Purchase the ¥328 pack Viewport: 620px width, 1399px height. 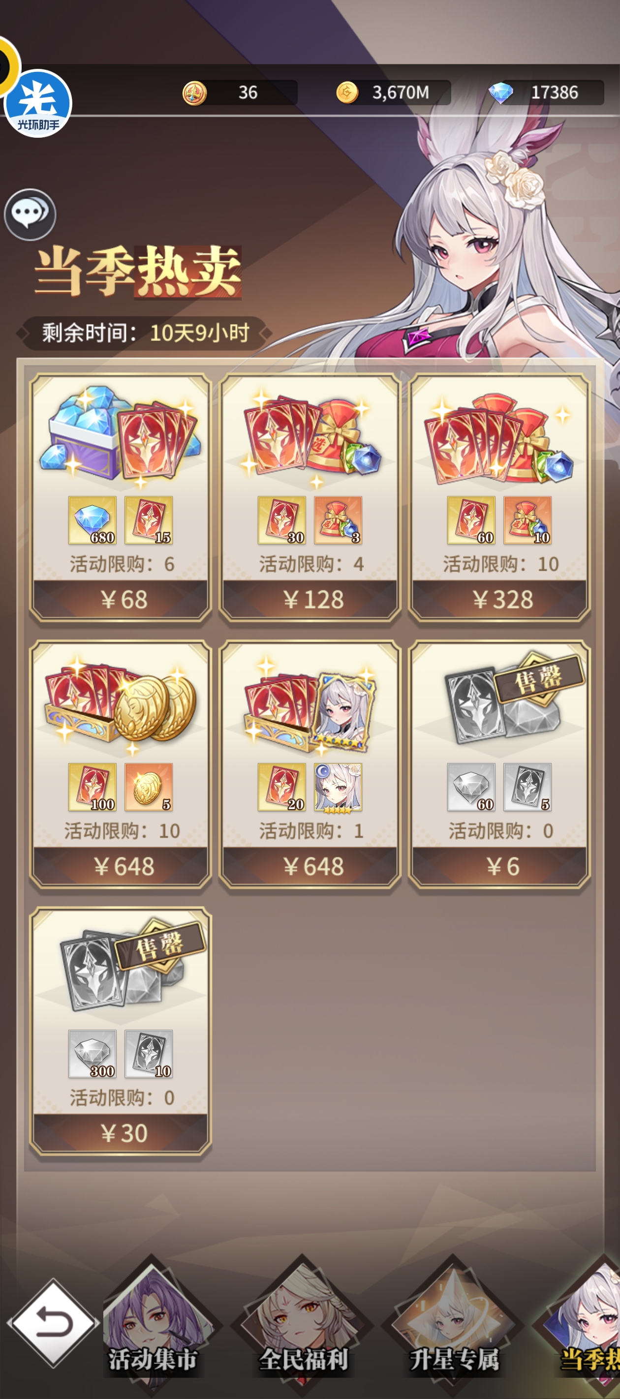pos(499,600)
